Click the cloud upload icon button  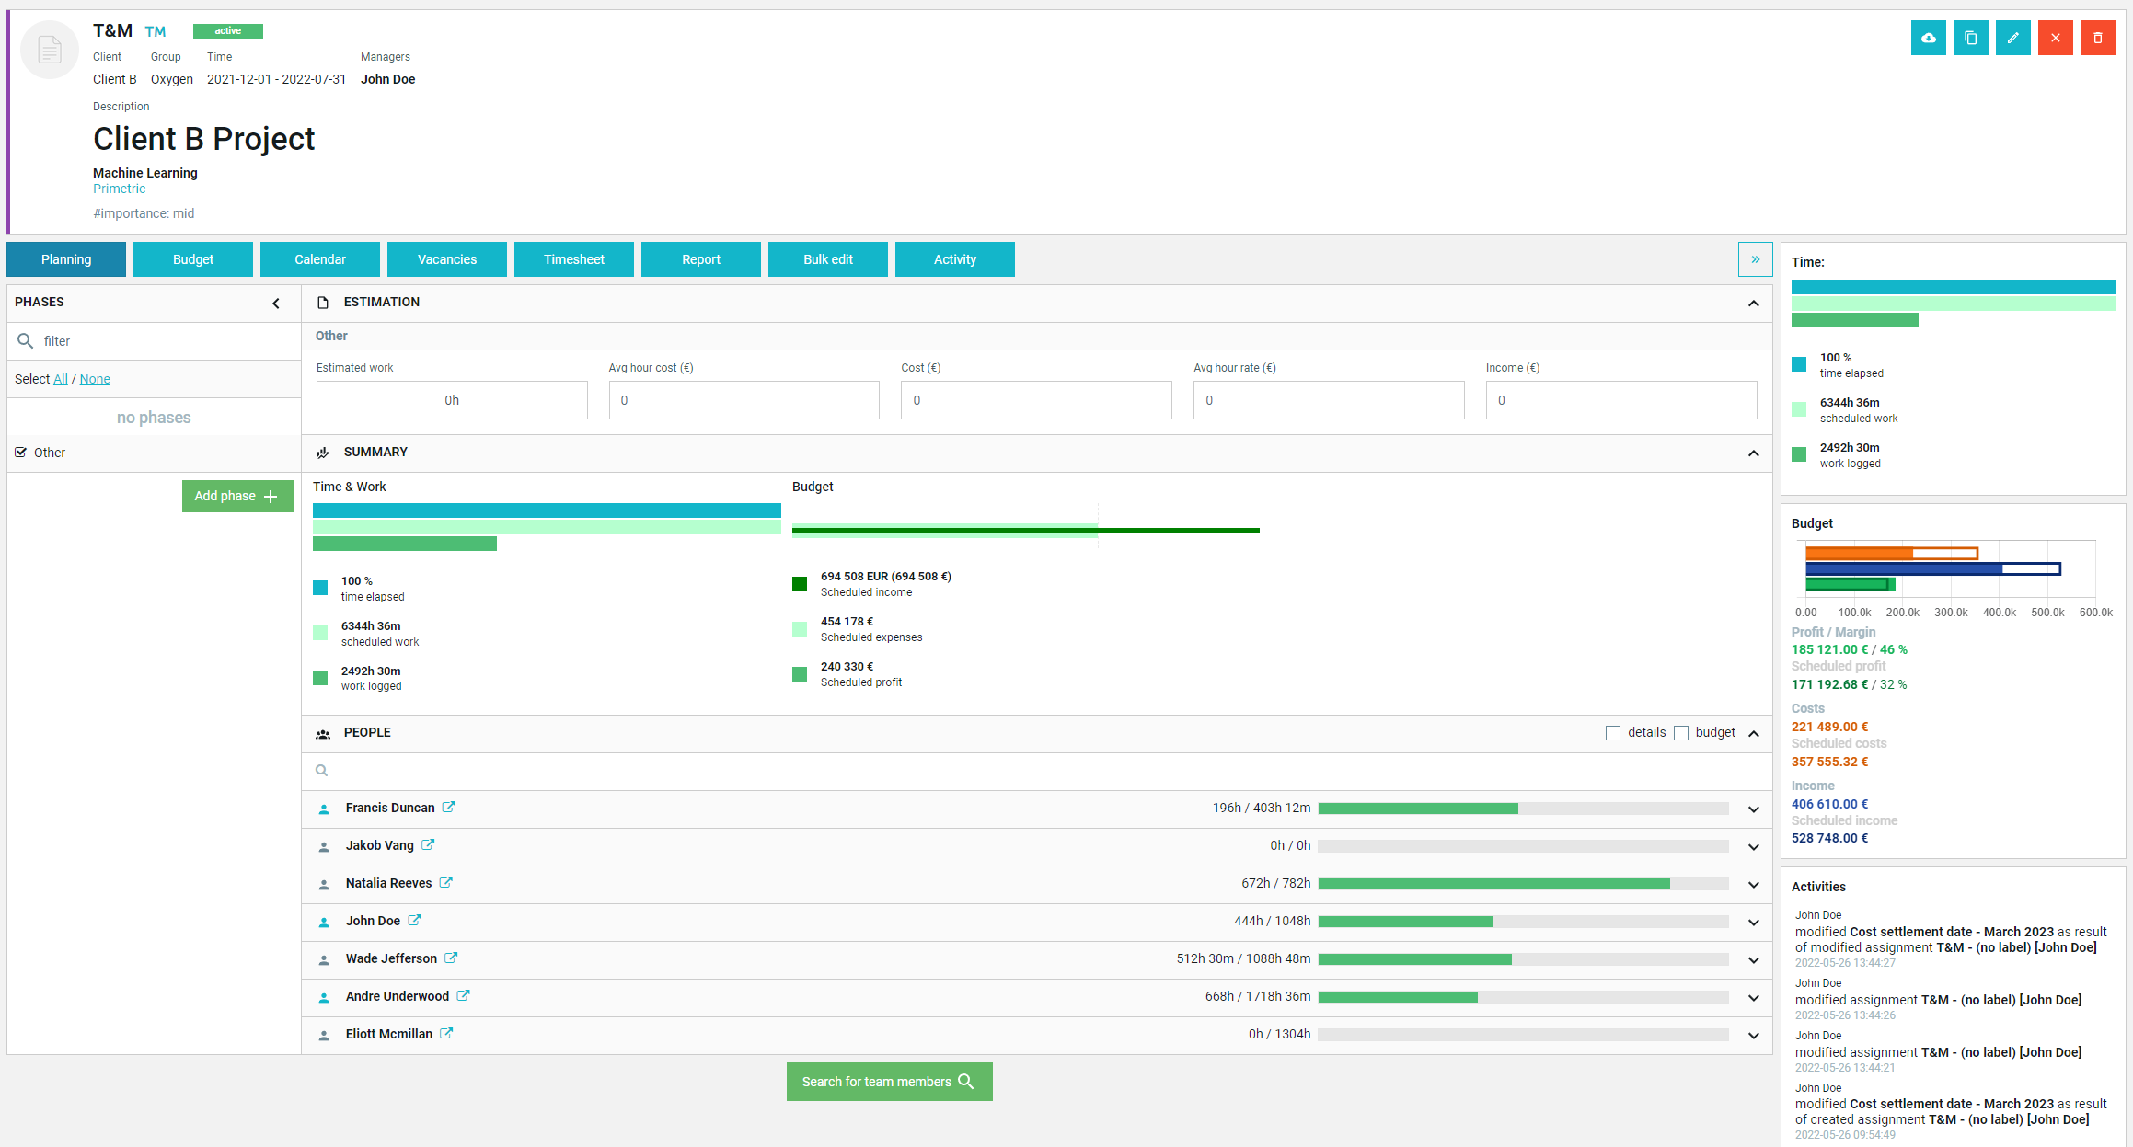1928,38
